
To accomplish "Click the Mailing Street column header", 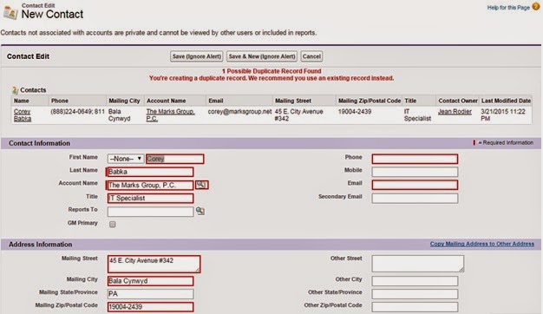I will coord(293,101).
